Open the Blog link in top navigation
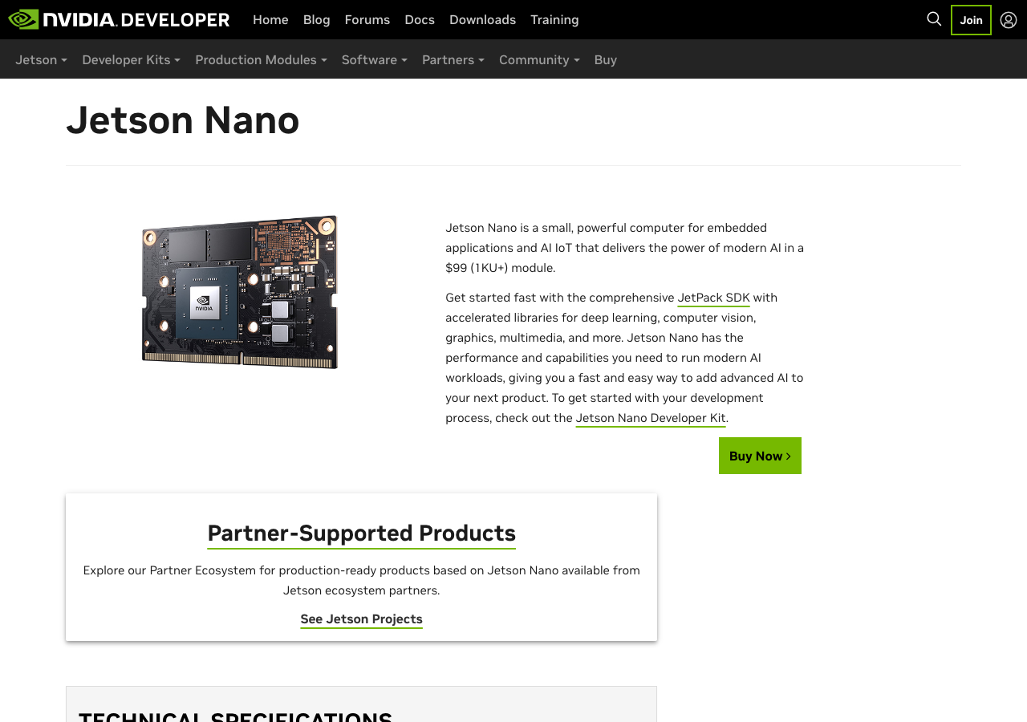 pyautogui.click(x=316, y=19)
